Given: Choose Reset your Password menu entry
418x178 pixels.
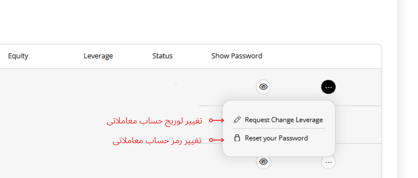Looking at the screenshot, I should tap(276, 138).
